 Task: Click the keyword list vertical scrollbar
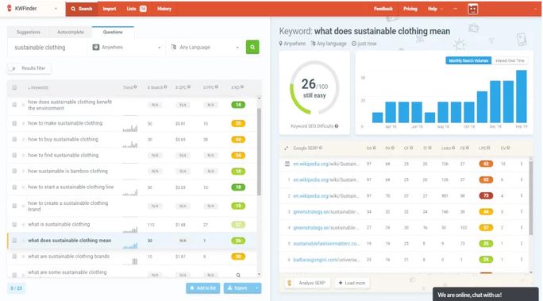259,152
